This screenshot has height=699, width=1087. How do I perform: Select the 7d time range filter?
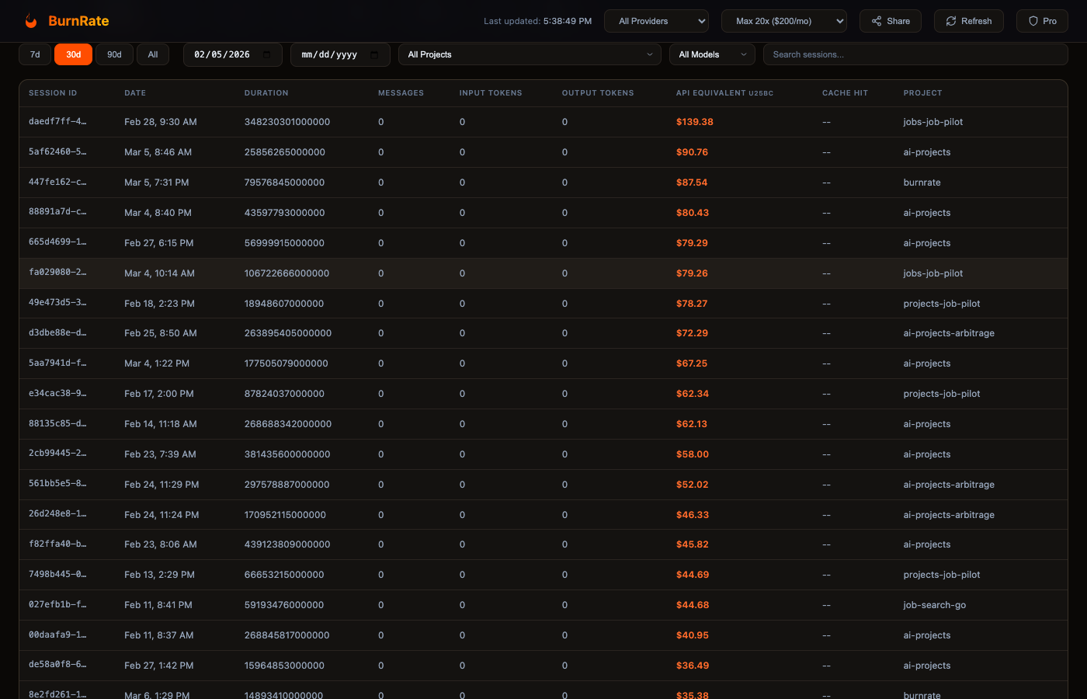34,54
